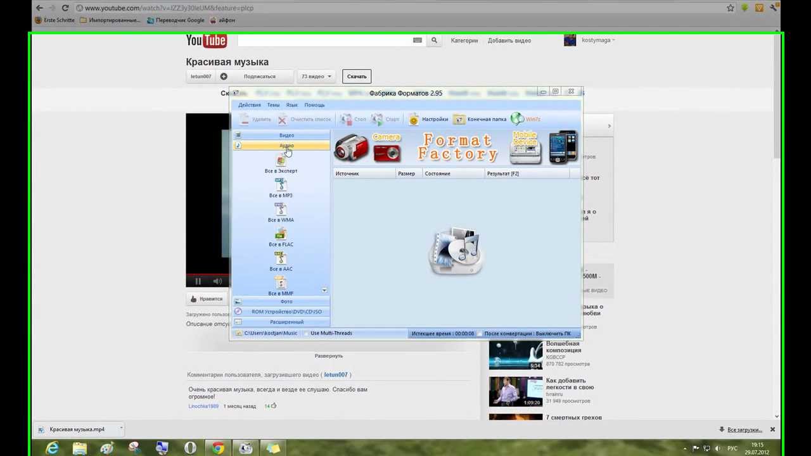The image size is (811, 456).
Task: Open the Помощь menu
Action: tap(314, 105)
